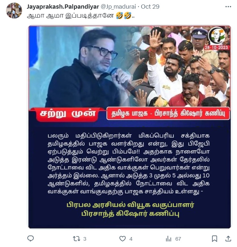The height and width of the screenshot is (247, 237).
Task: Open the three-dot more options menu
Action: click(x=228, y=7)
